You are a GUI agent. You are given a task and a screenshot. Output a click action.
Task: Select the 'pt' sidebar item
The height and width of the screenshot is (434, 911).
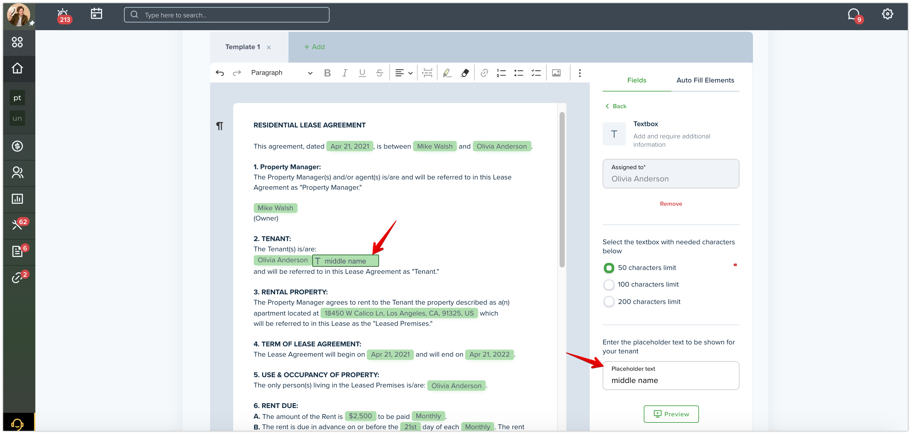coord(17,98)
